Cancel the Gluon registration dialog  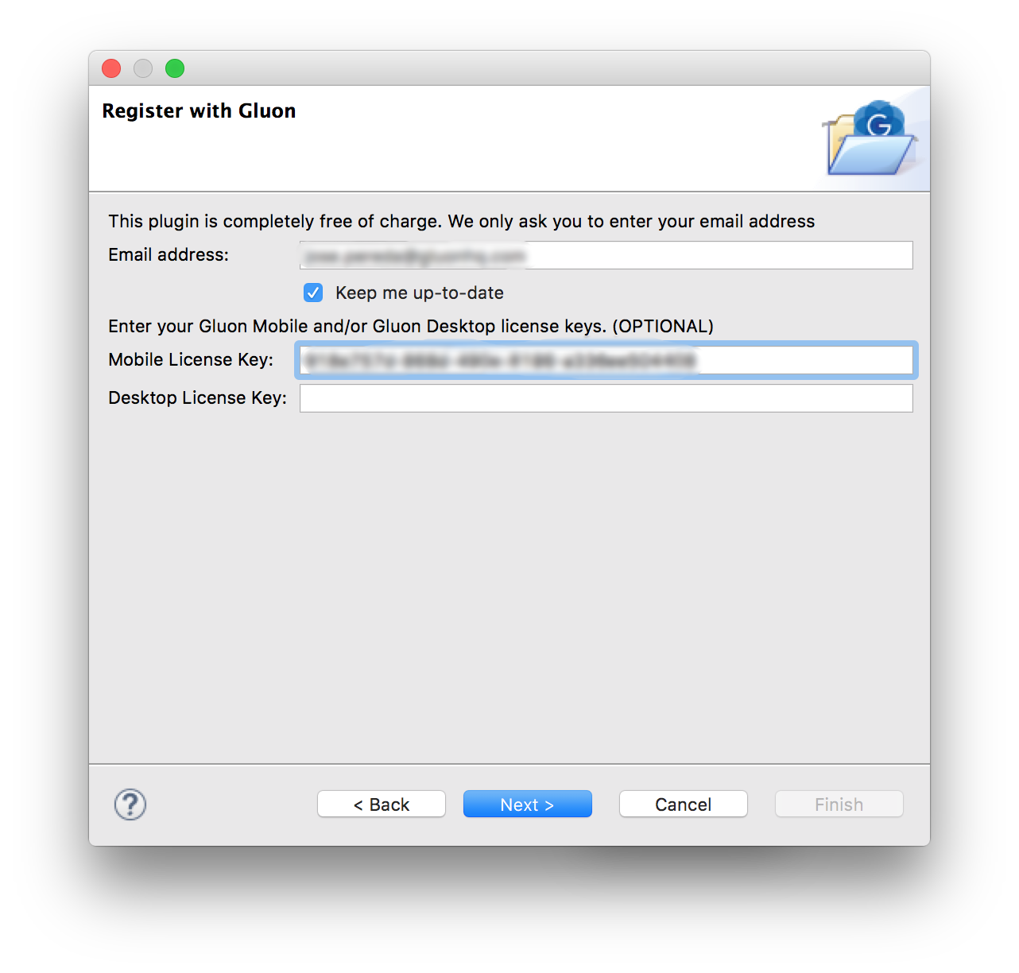(x=684, y=804)
